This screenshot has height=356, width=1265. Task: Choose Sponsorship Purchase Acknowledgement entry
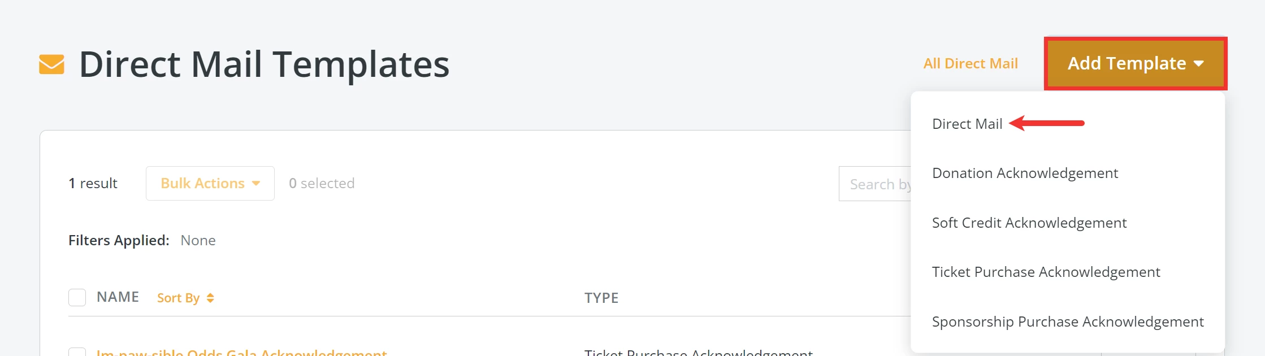point(1068,322)
